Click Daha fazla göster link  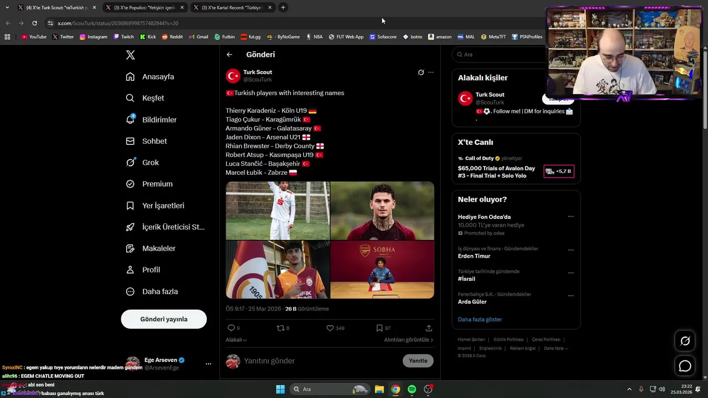click(x=480, y=320)
